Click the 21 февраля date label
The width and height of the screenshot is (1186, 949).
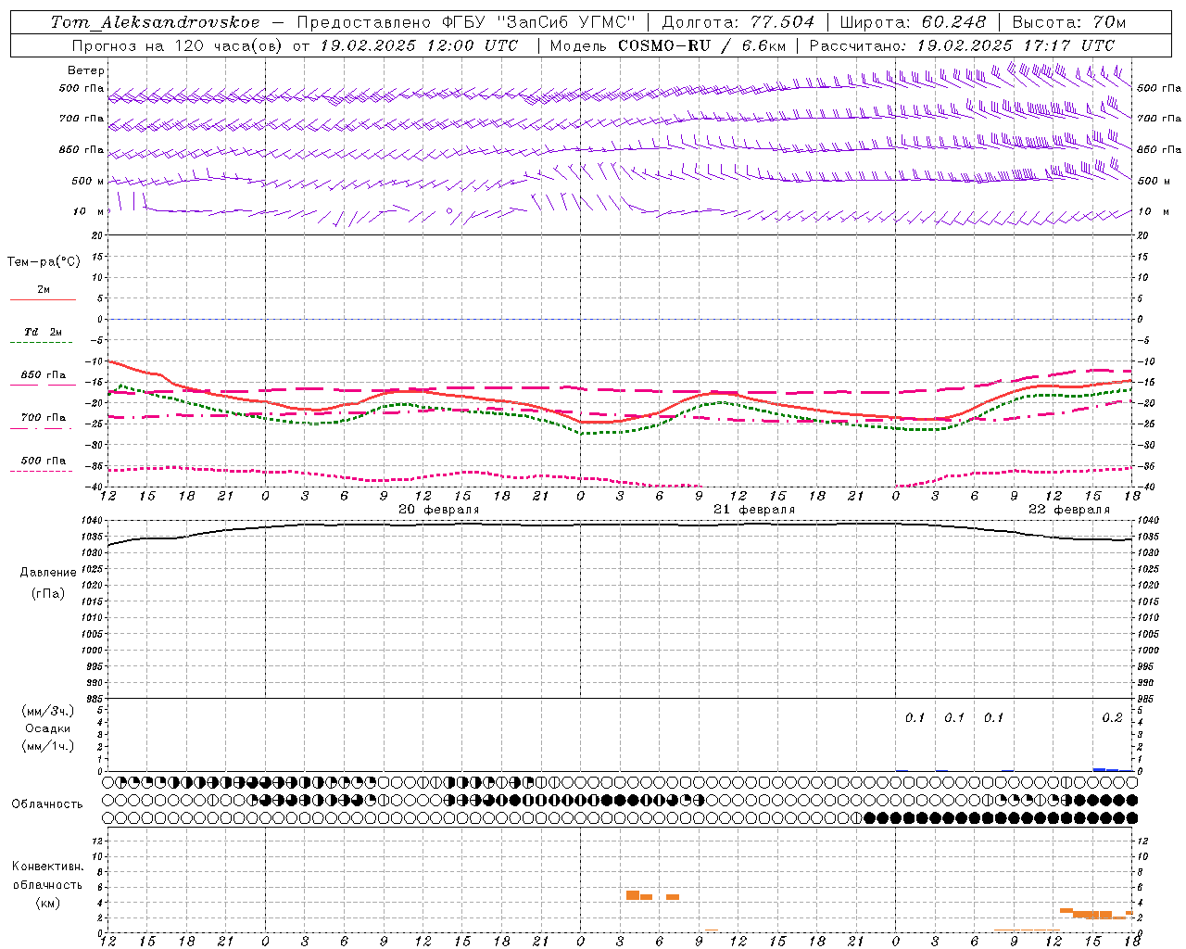click(x=754, y=510)
